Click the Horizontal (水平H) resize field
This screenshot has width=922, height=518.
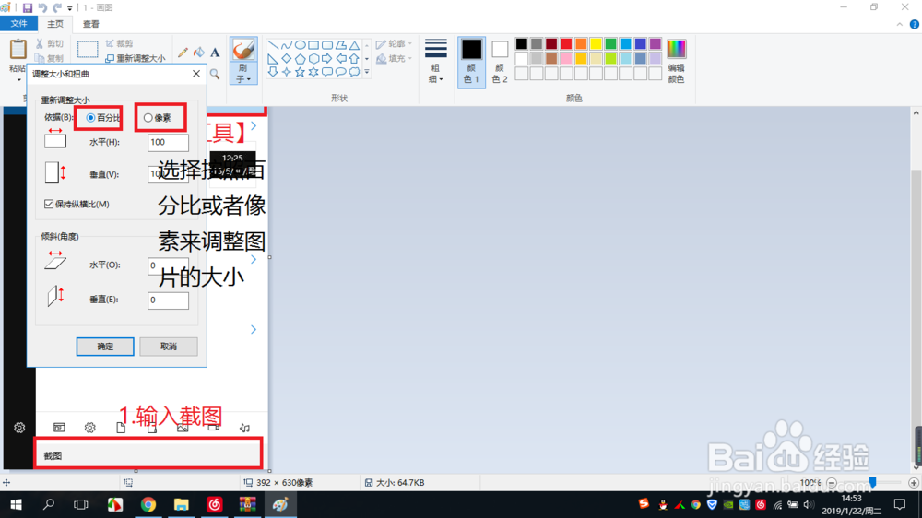[168, 142]
